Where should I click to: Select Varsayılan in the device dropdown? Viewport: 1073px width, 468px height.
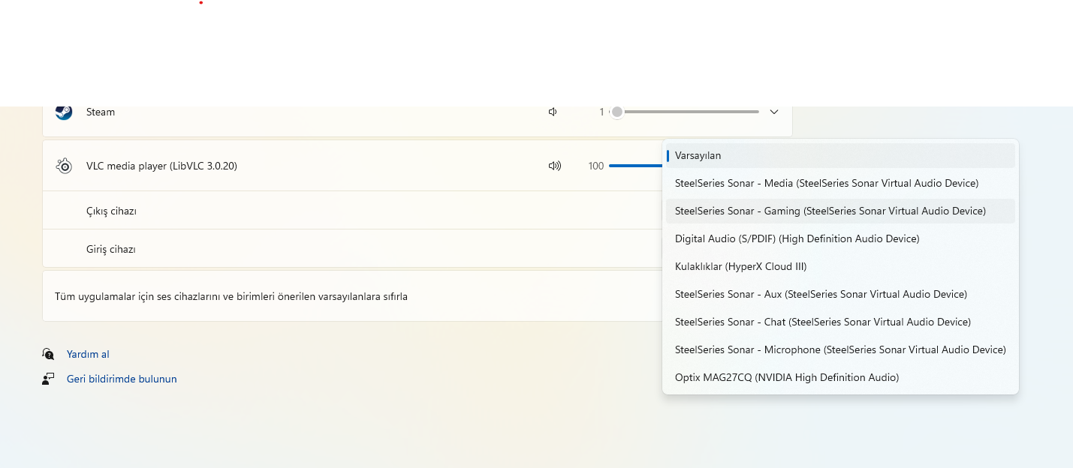(840, 155)
